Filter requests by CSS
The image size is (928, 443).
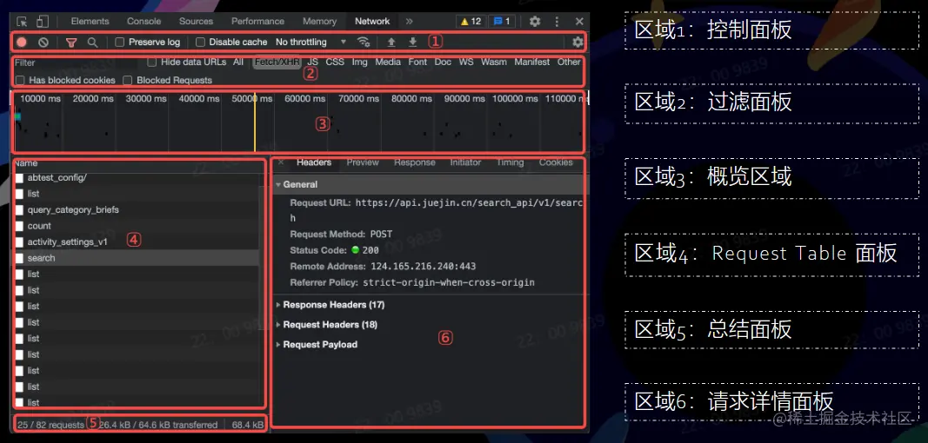pos(335,62)
